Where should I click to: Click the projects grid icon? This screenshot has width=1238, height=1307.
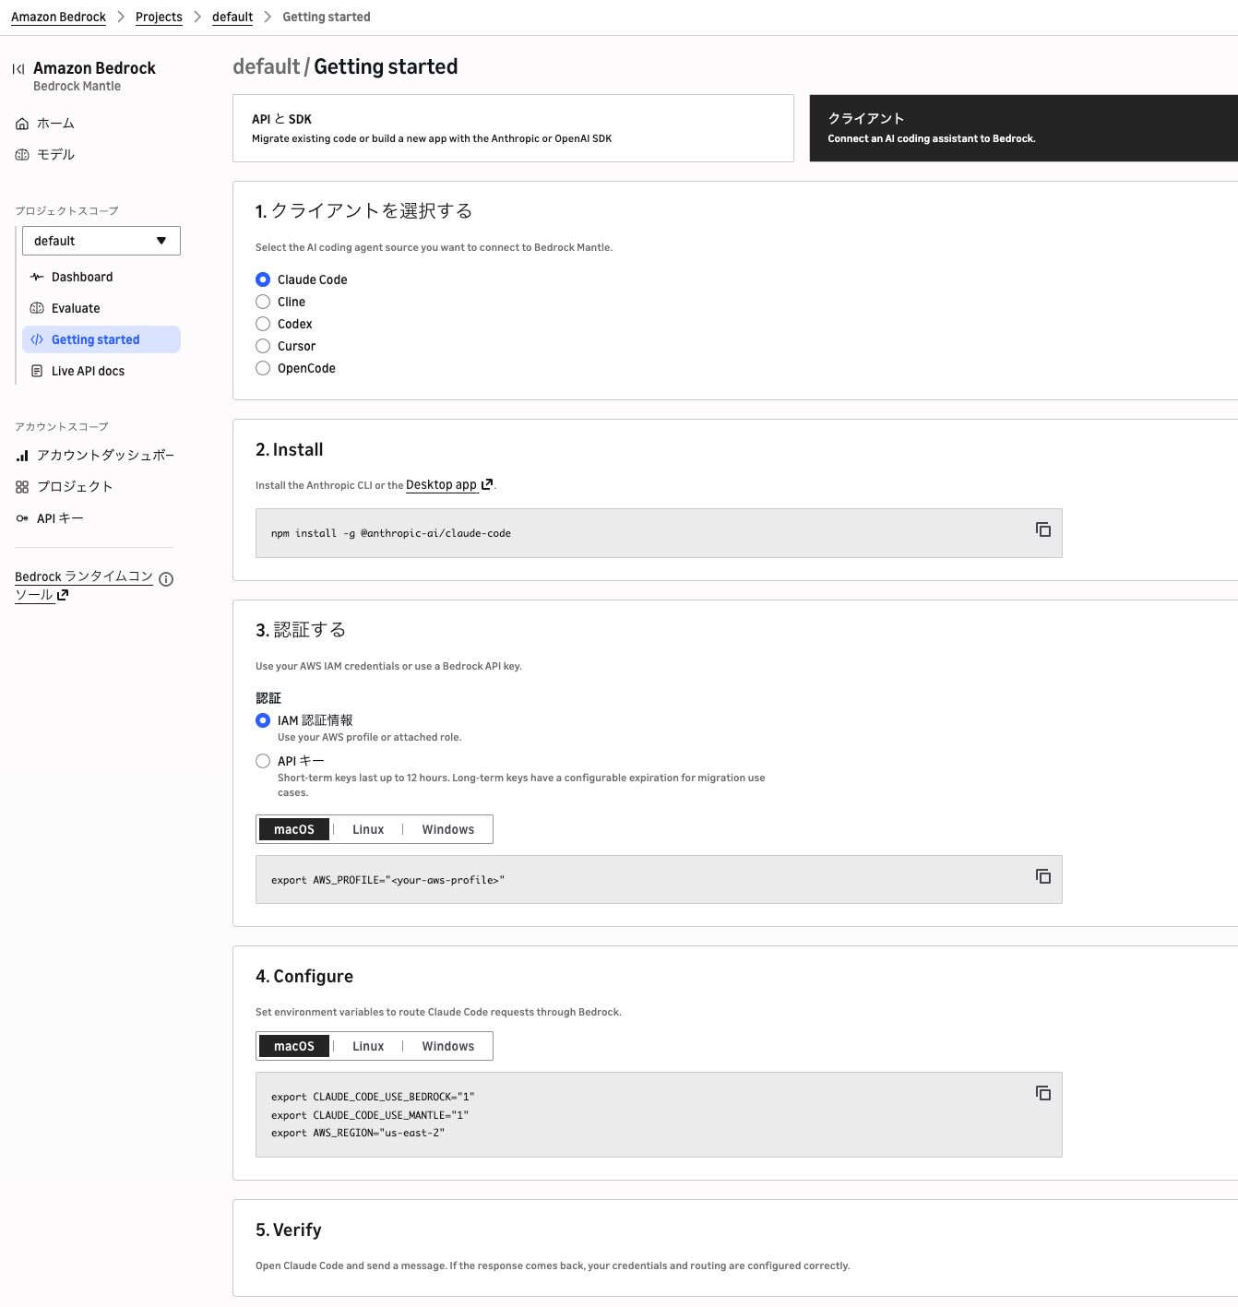tap(22, 487)
